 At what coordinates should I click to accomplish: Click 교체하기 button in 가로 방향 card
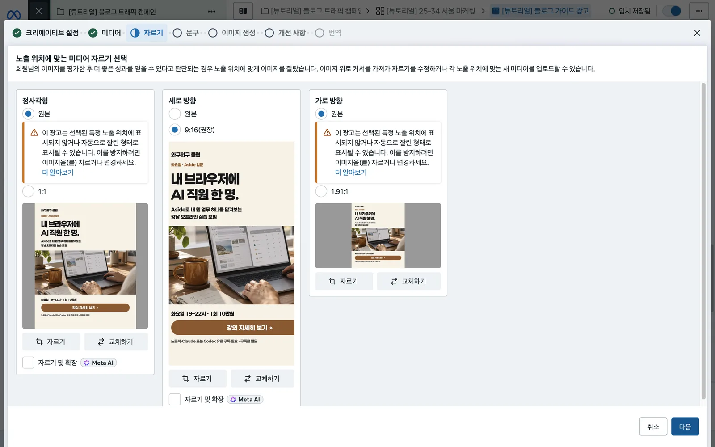tap(409, 281)
